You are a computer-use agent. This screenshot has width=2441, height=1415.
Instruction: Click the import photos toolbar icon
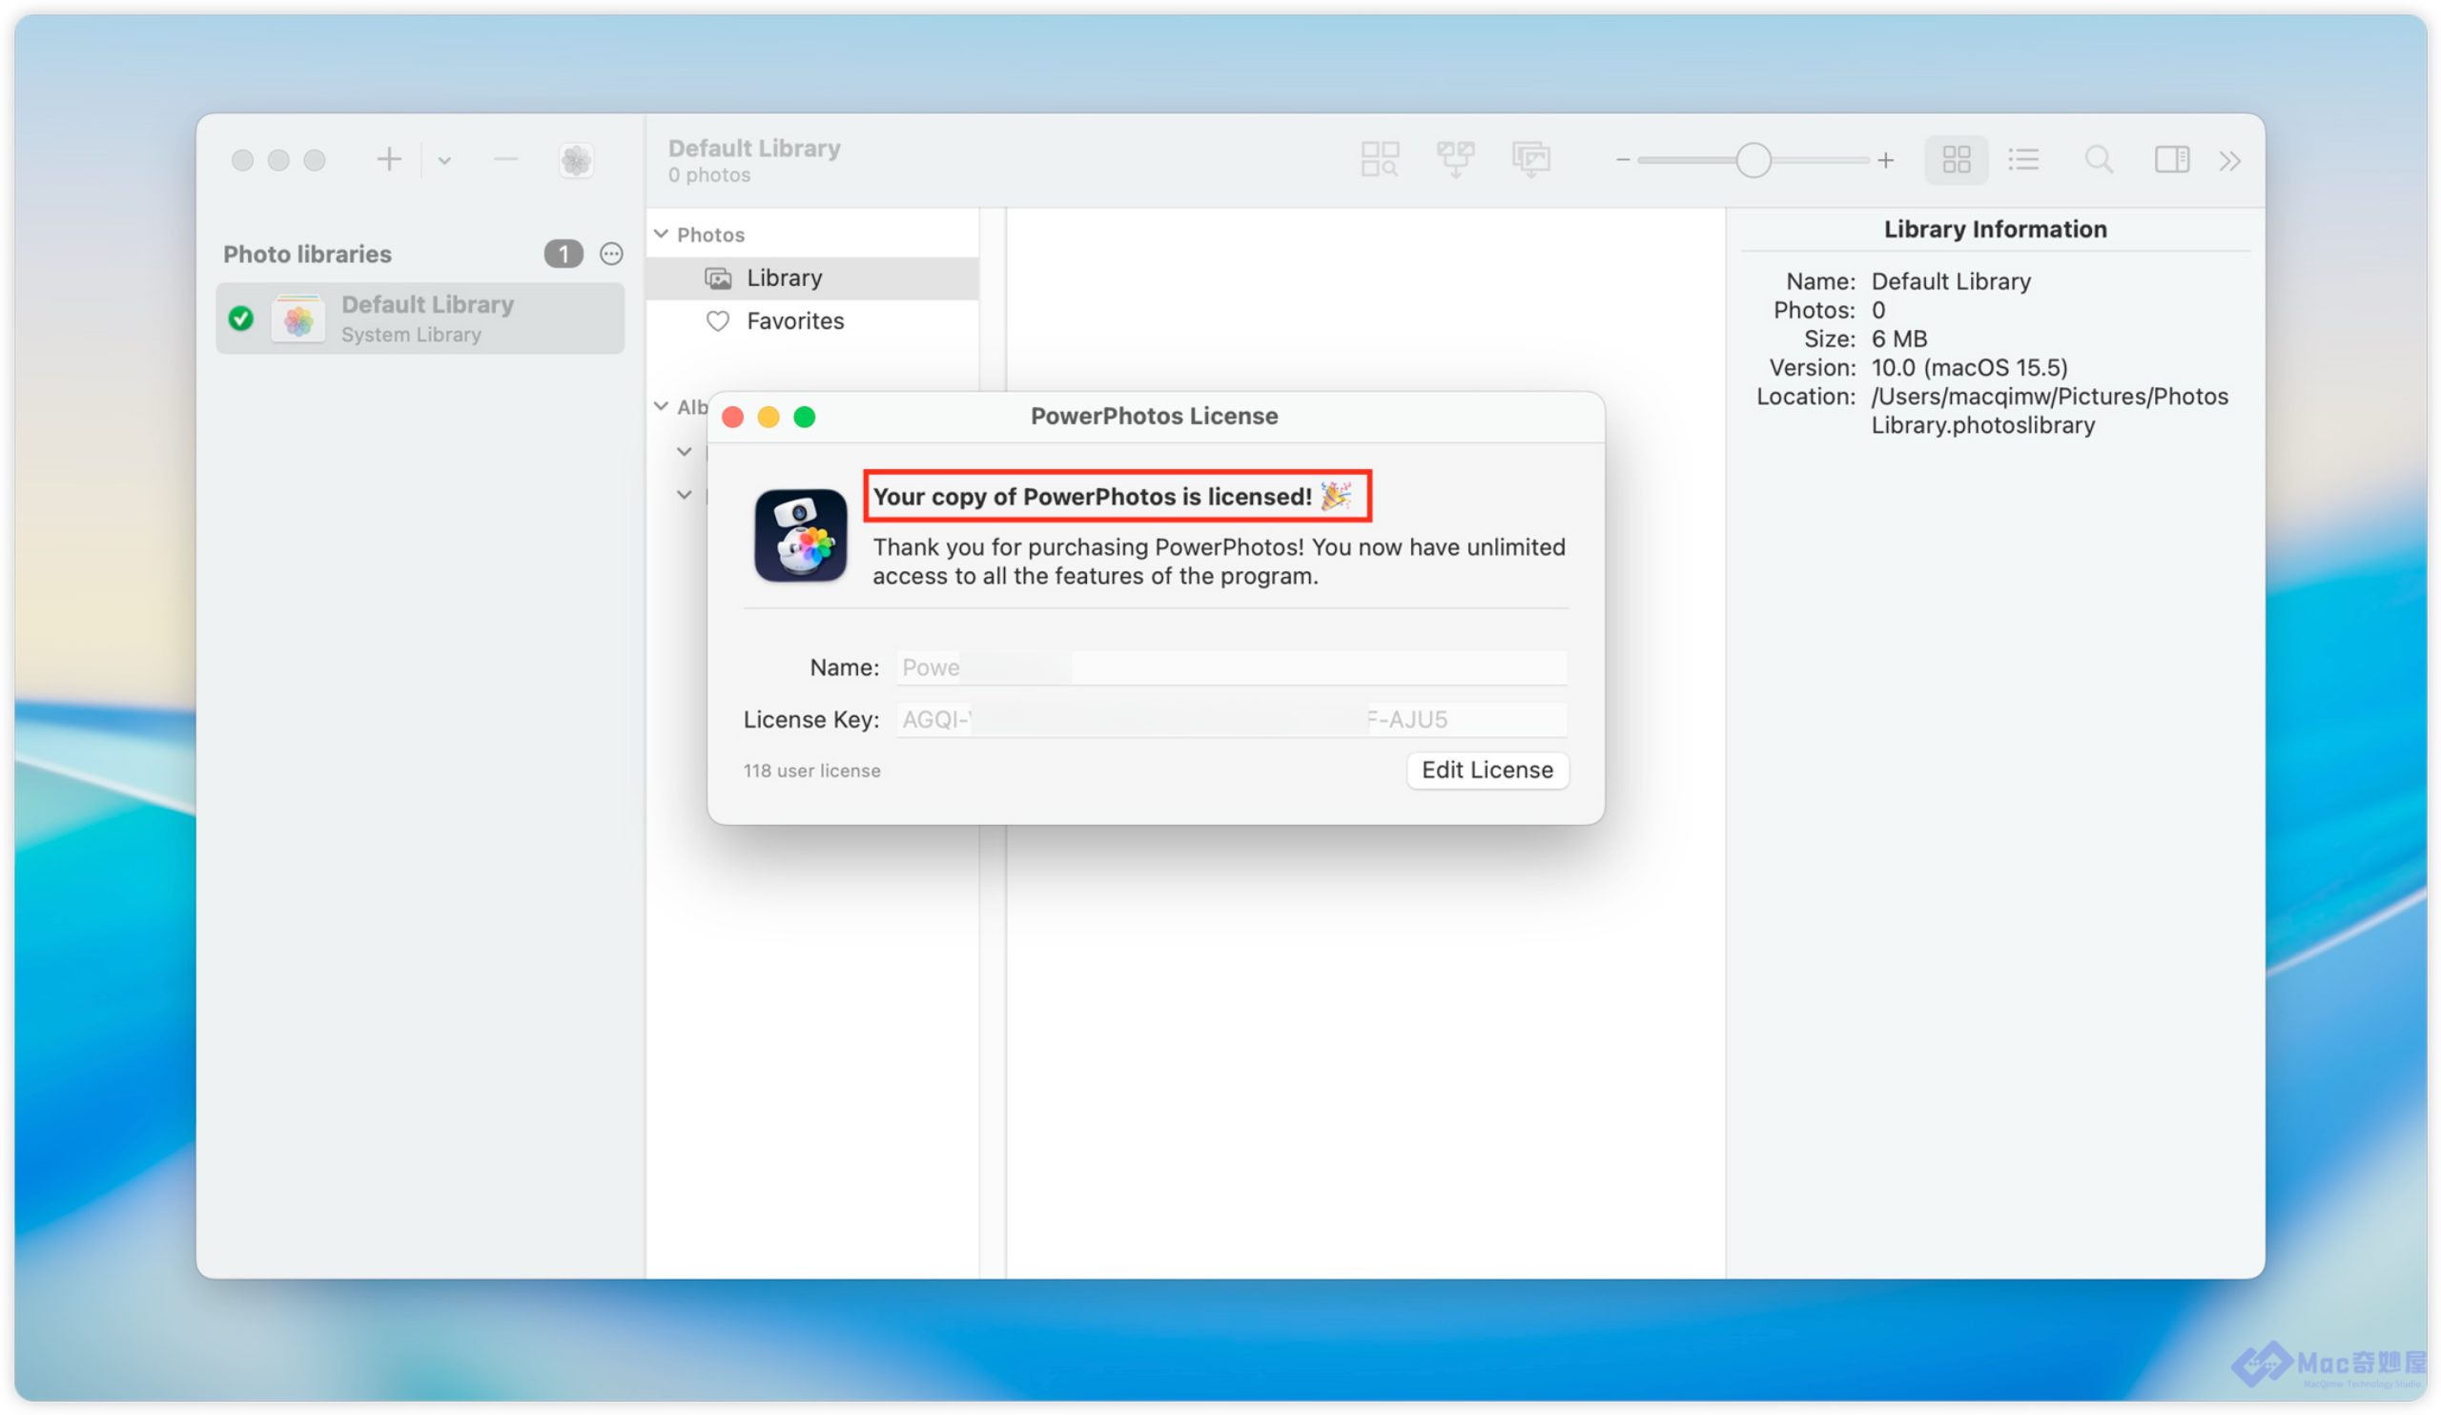[x=1530, y=159]
